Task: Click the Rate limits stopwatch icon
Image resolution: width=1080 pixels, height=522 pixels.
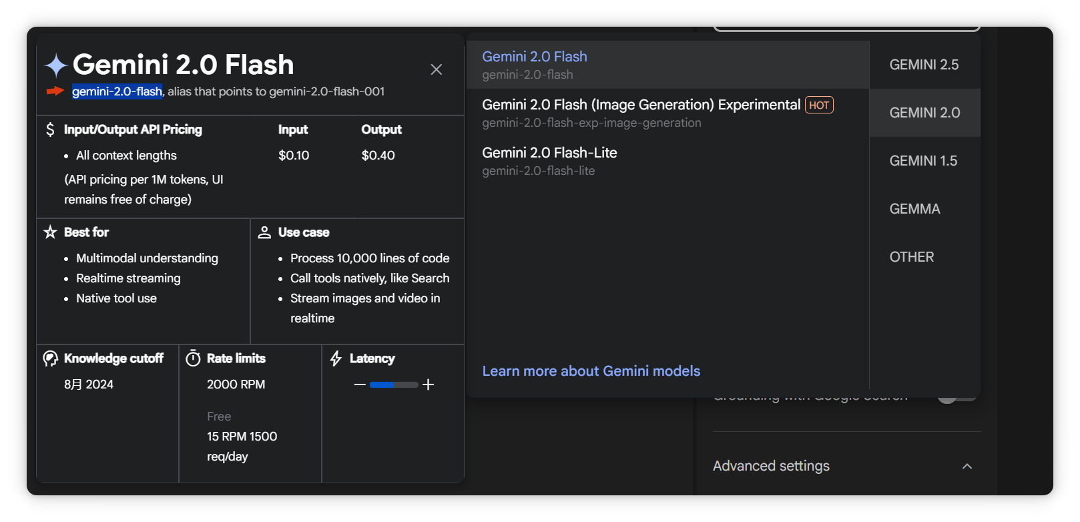Action: click(193, 358)
